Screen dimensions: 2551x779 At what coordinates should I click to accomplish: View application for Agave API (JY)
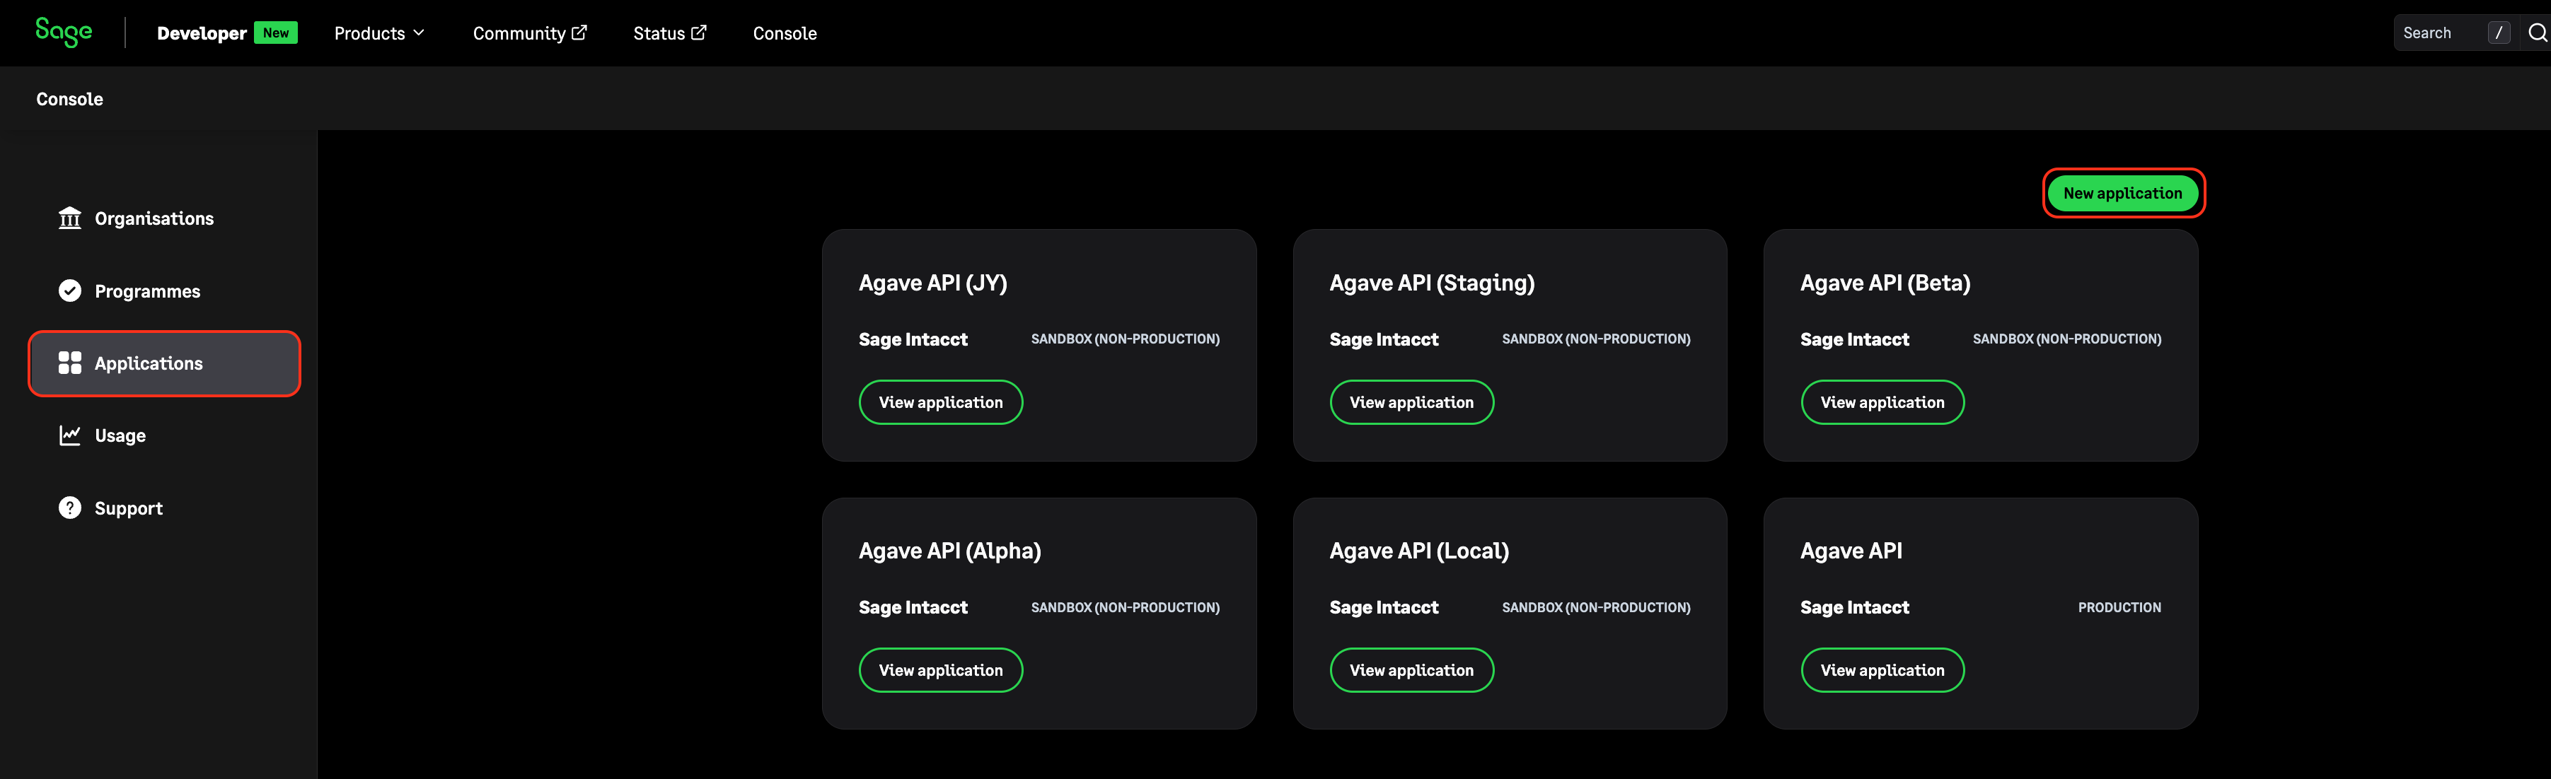point(941,402)
